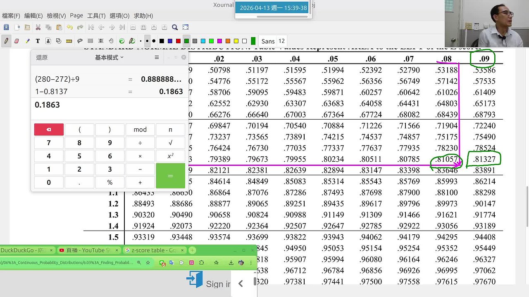Click the Default Tool Options icon
The image size is (529, 297).
coord(122,41)
